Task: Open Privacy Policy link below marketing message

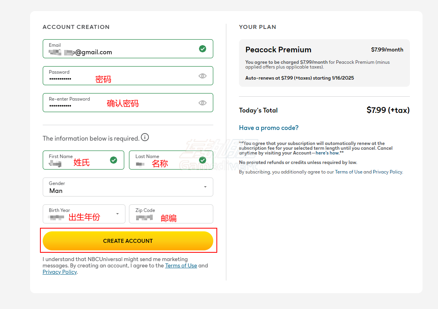Action: [60, 272]
